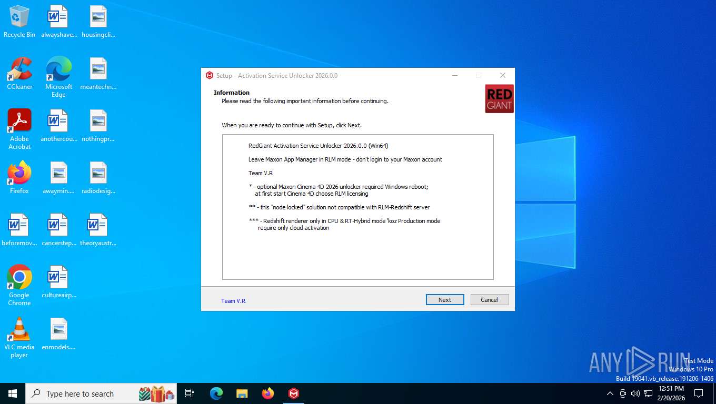This screenshot has width=716, height=404.
Task: Select the awaymin image file icon
Action: [x=58, y=178]
